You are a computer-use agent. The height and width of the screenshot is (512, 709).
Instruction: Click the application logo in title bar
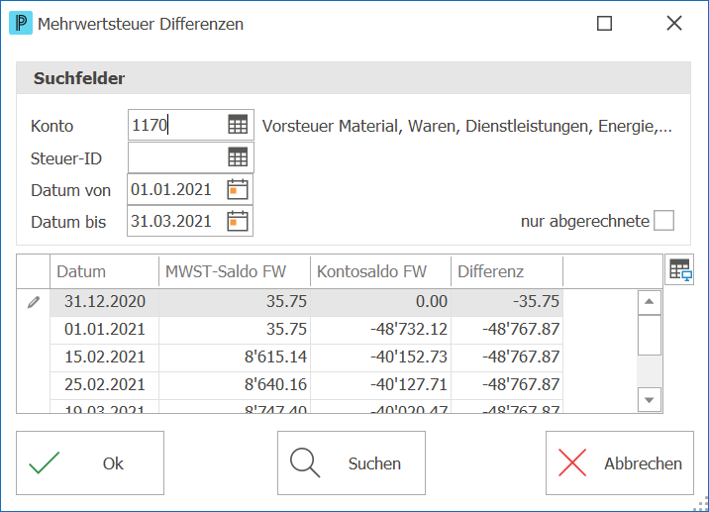[x=21, y=23]
